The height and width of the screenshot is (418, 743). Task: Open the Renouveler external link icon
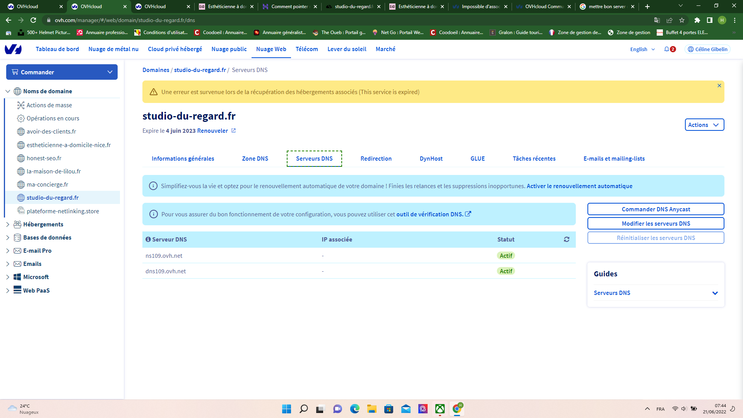click(x=233, y=131)
